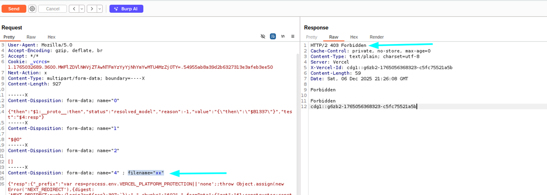The image size is (547, 195).
Task: Go forward to next request in history
Action: click(x=91, y=9)
